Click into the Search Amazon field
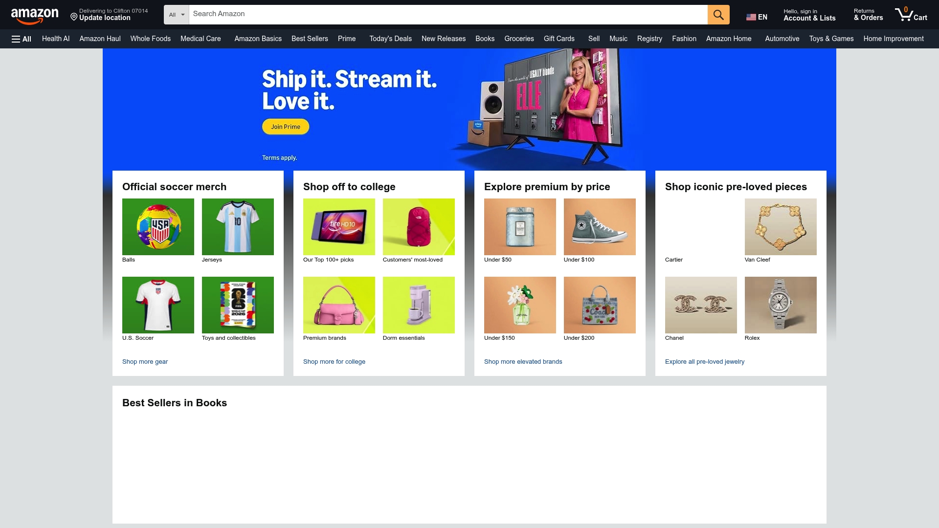 click(x=448, y=15)
